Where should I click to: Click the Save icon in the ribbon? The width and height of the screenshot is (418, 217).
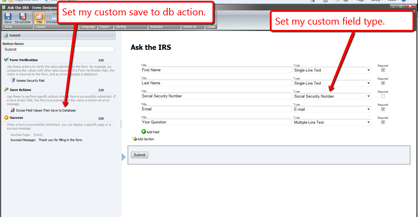[8, 17]
